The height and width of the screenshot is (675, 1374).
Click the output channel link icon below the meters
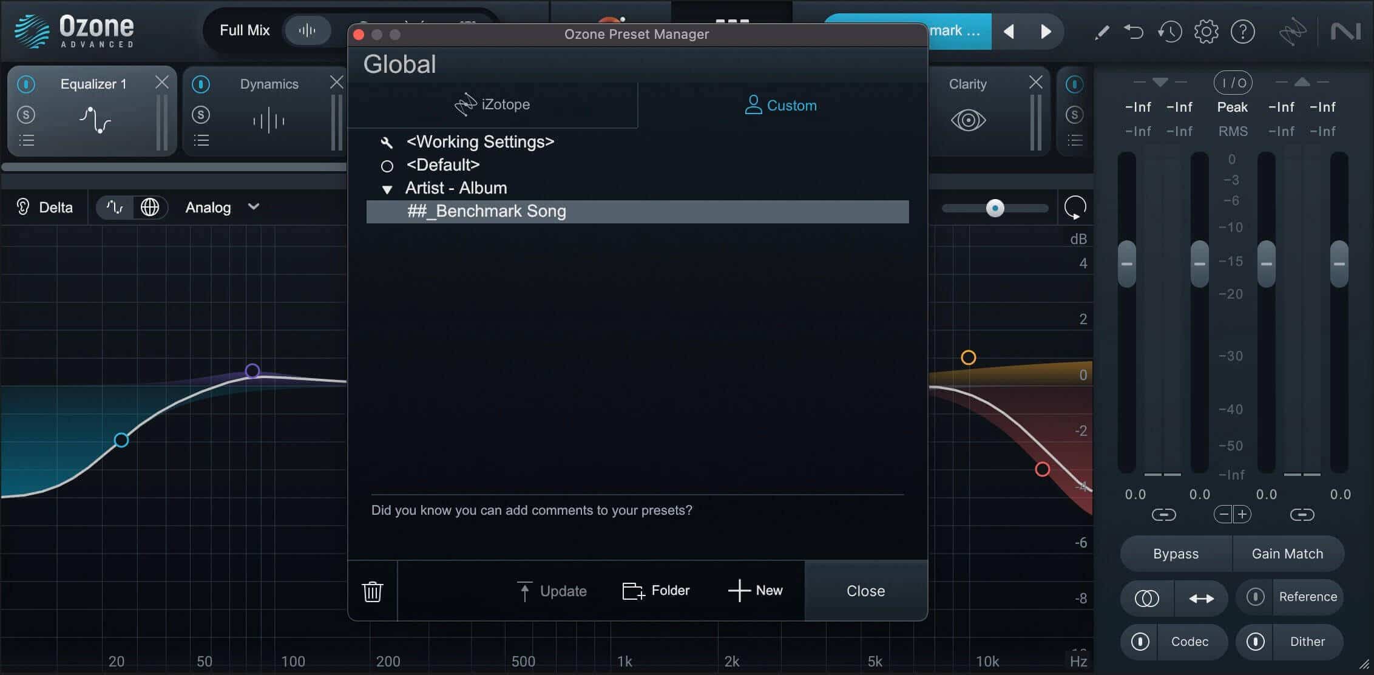1302,515
